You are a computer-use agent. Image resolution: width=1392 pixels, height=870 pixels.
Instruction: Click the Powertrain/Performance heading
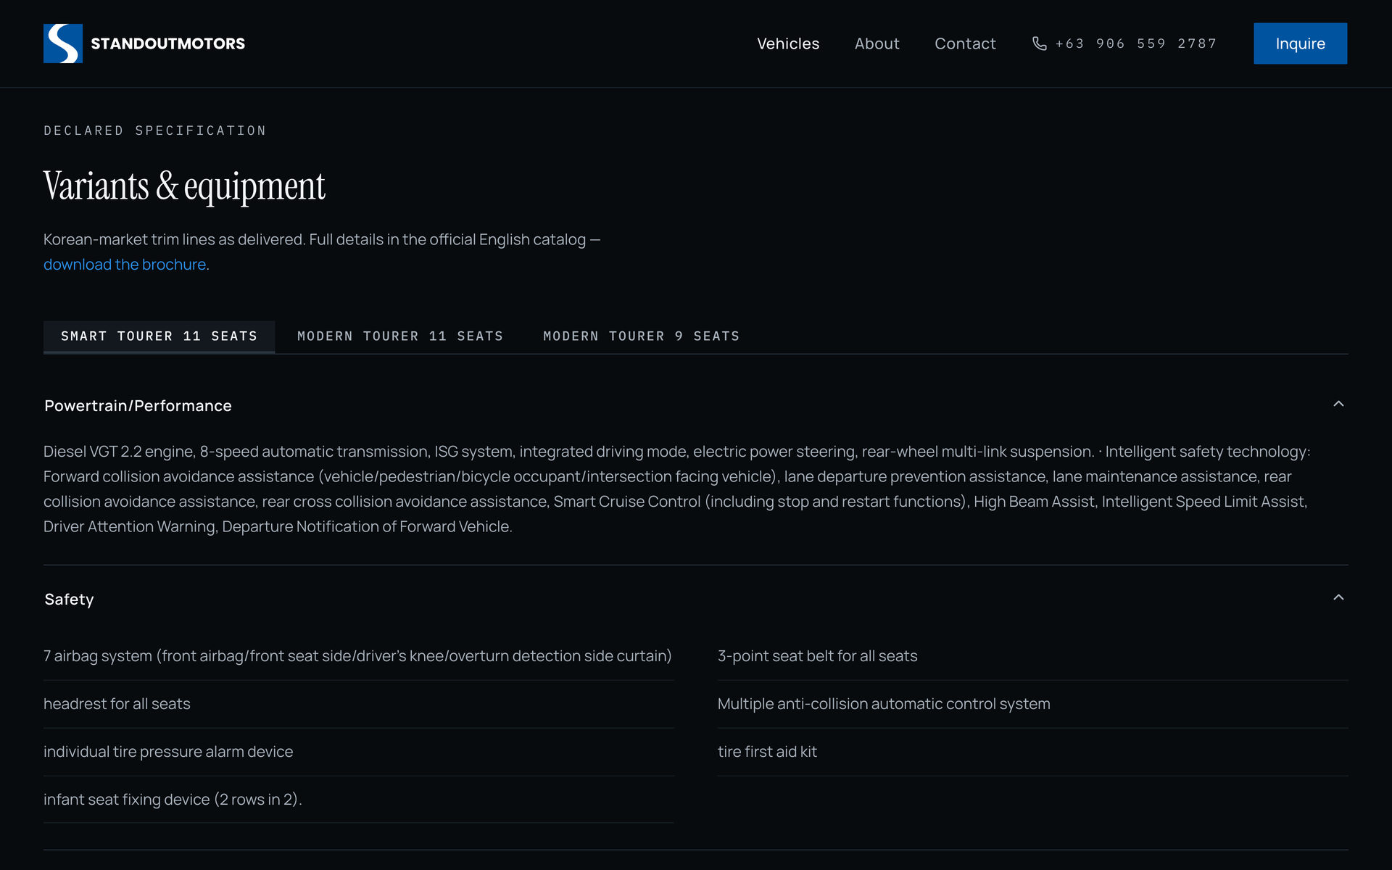(138, 406)
